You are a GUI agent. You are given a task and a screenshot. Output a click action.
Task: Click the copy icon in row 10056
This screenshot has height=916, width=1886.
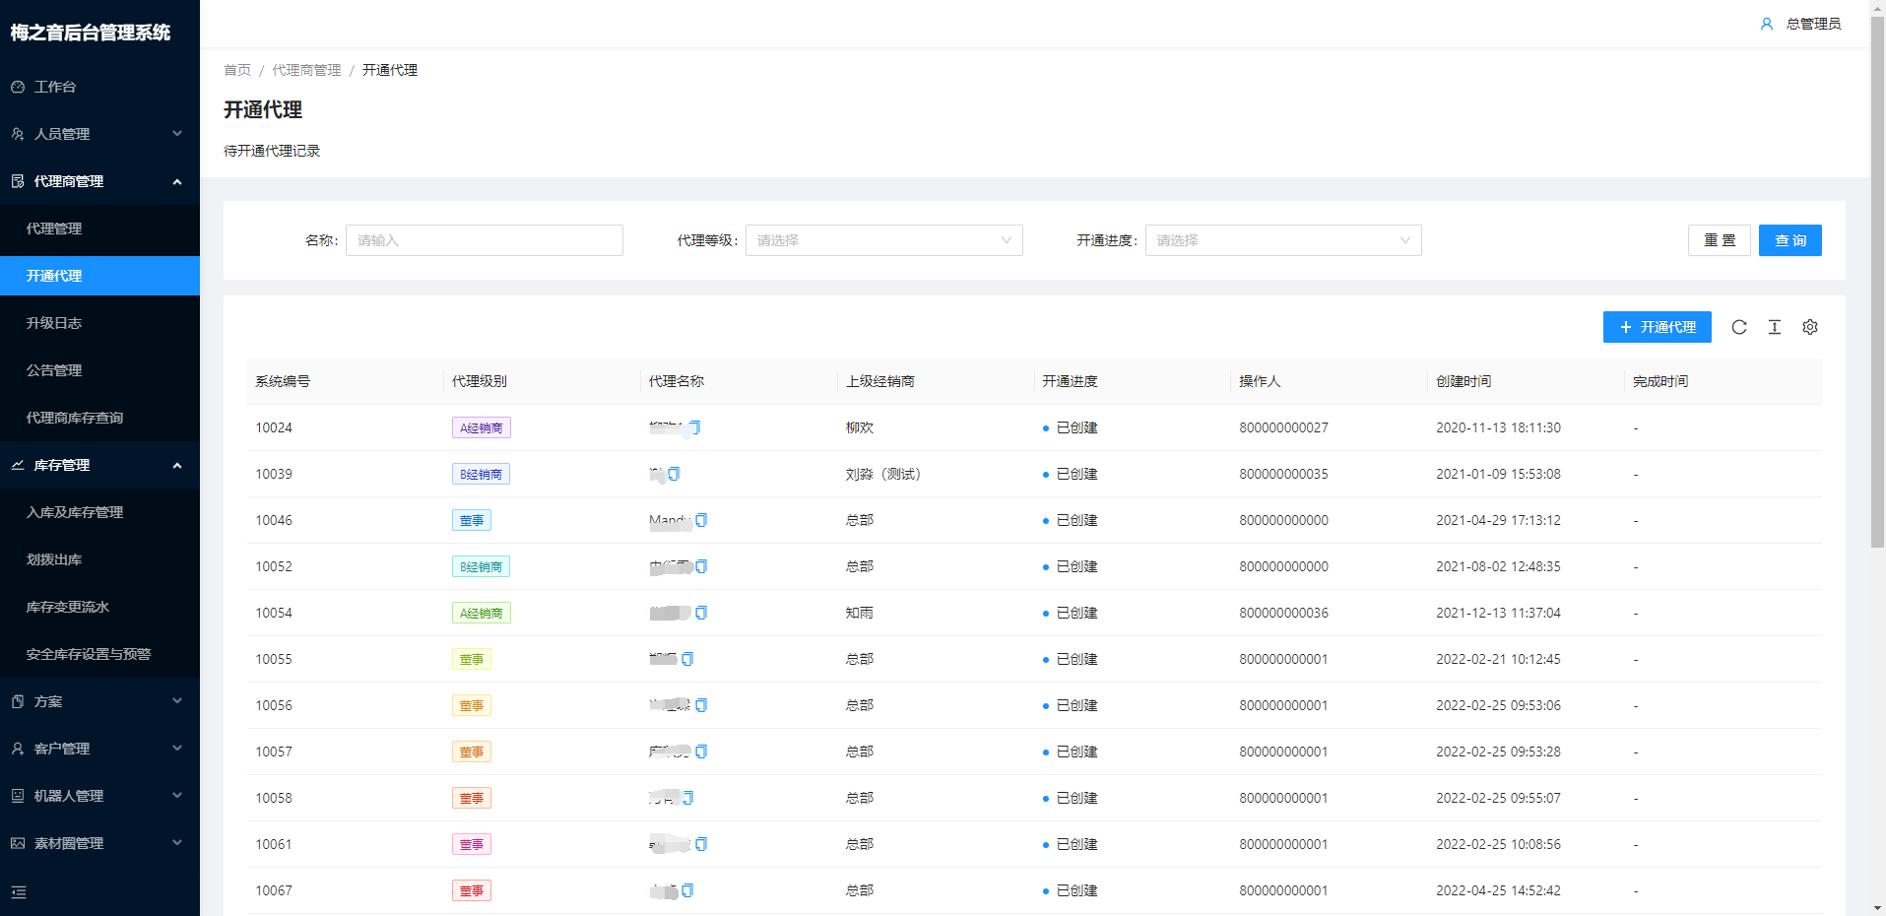pos(701,705)
